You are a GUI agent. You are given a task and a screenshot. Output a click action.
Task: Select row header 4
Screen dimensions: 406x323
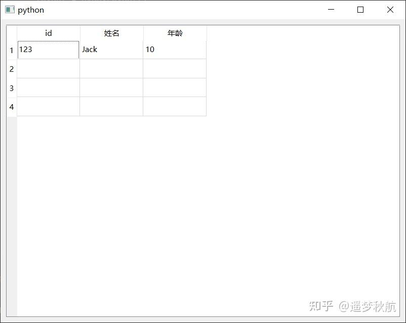[x=11, y=107]
